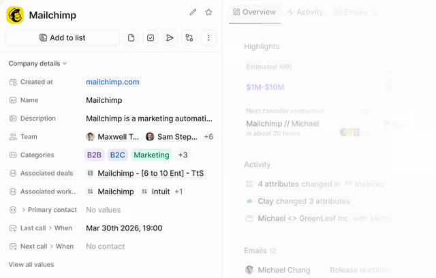
Task: Click View all values
Action: pos(31,264)
